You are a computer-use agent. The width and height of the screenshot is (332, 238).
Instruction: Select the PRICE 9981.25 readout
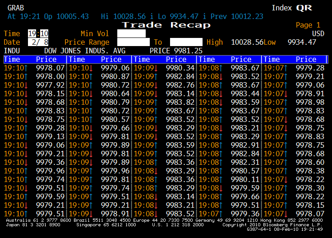pos(176,51)
